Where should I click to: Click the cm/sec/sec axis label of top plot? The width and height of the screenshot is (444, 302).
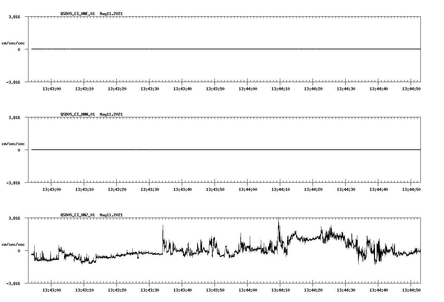[x=13, y=43]
